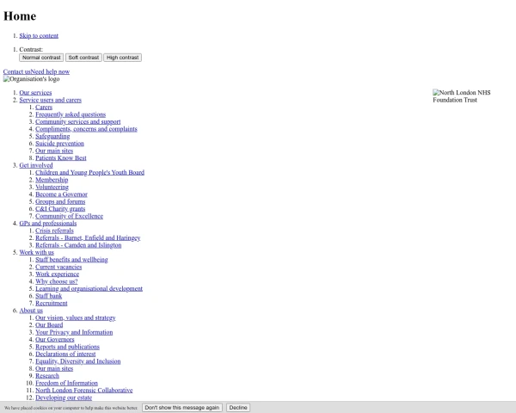Image resolution: width=516 pixels, height=413 pixels.
Task: Open Staff benefits and wellbeing
Action: point(71,260)
